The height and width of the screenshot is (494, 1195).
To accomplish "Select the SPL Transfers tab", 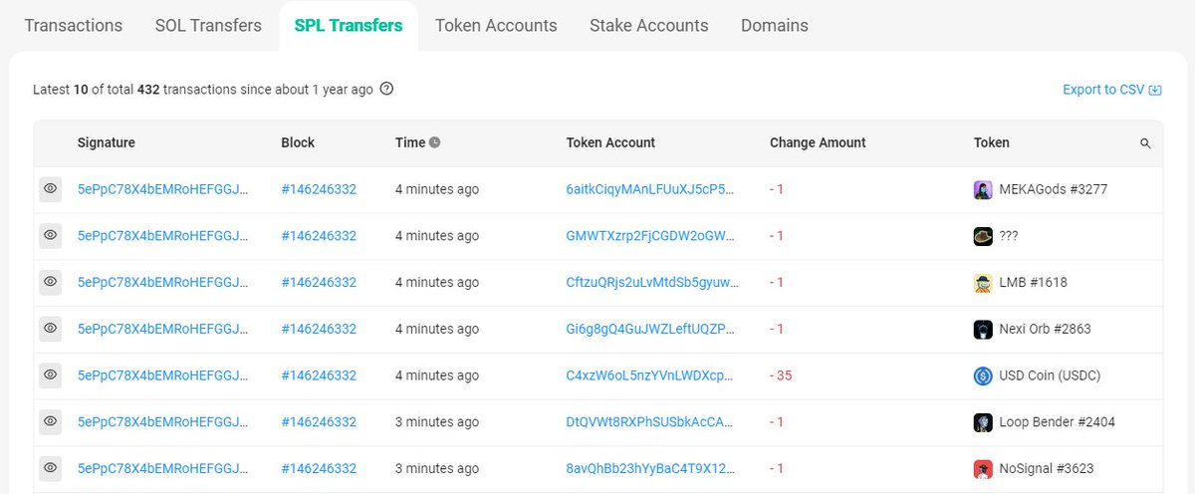I will [x=349, y=26].
